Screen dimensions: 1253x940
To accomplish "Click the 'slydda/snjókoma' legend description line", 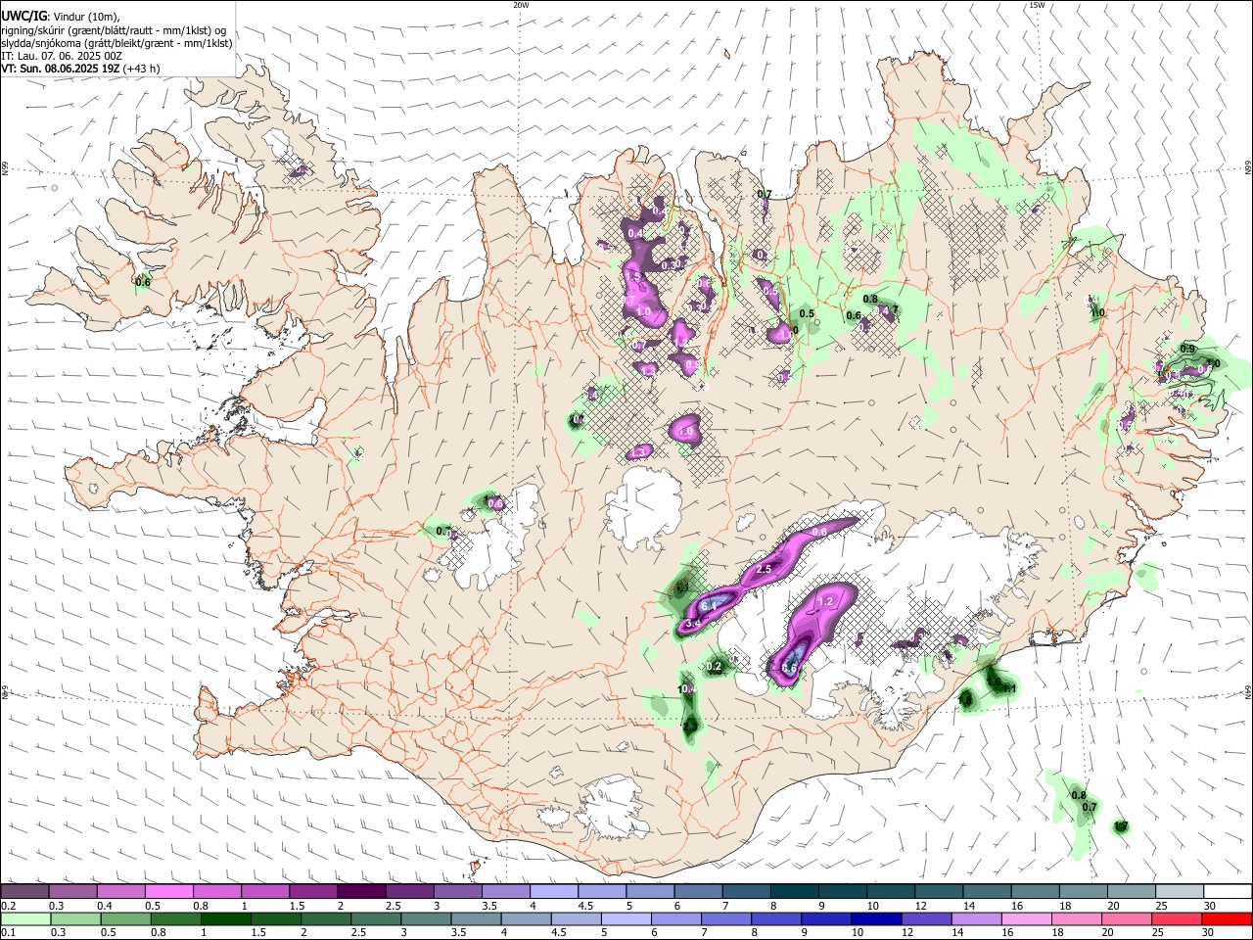I will coord(116,43).
